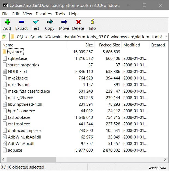Select the systrace folder icon

point(4,52)
